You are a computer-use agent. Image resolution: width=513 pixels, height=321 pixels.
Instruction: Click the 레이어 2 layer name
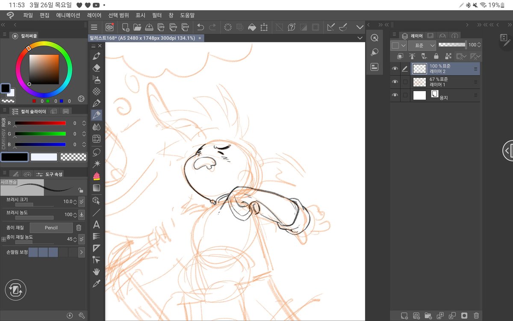click(x=438, y=71)
